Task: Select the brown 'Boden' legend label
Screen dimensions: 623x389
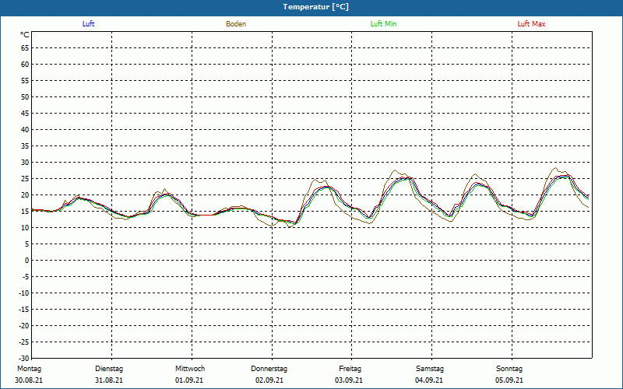Action: point(236,24)
